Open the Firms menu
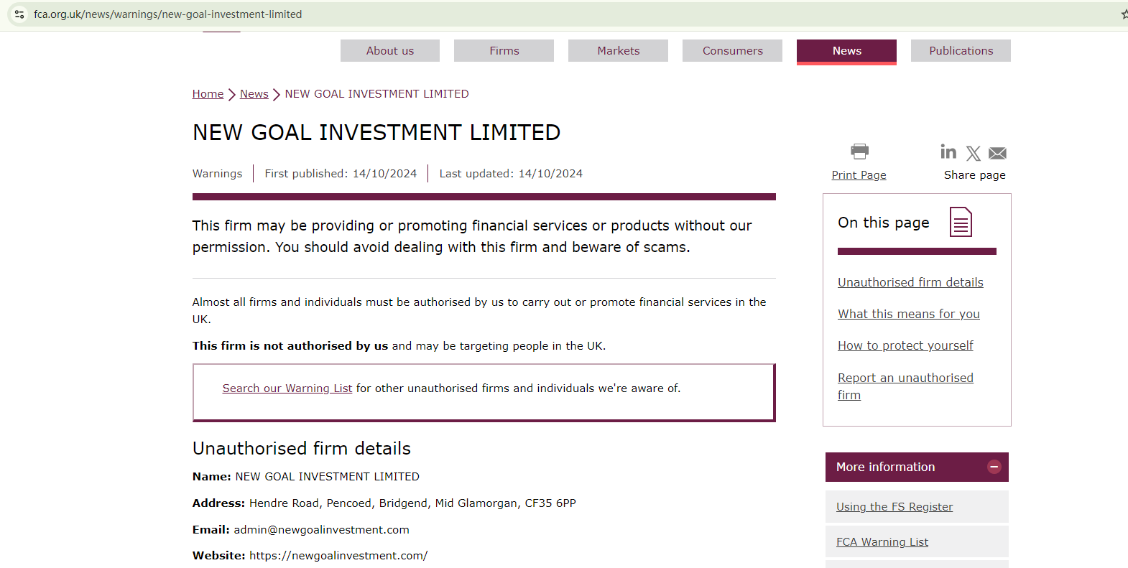 (x=504, y=51)
